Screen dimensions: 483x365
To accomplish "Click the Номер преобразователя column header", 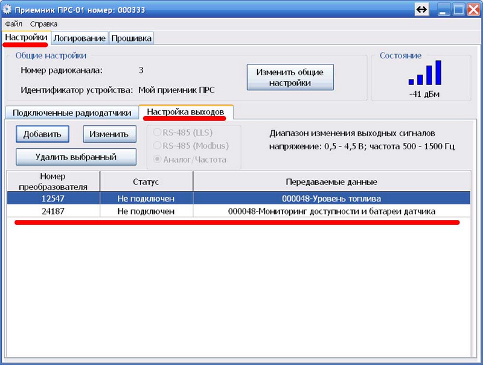I will 53,181.
